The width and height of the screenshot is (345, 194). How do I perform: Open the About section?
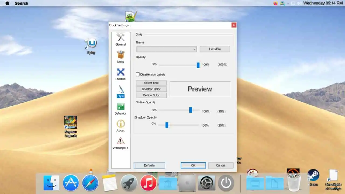(x=120, y=126)
